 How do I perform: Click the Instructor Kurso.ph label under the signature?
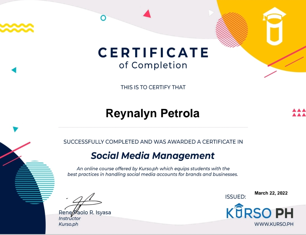pos(69,221)
